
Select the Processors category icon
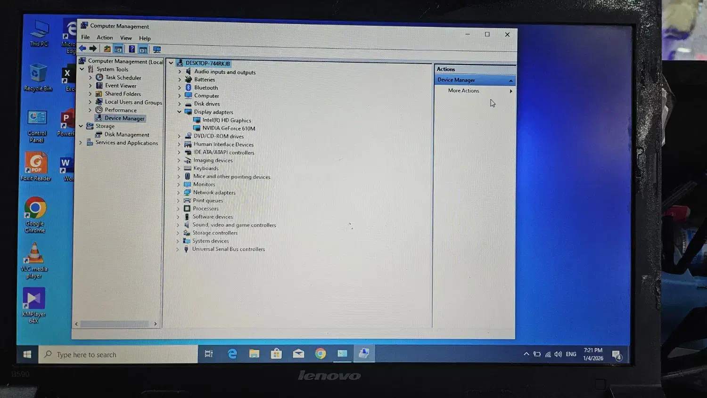click(187, 208)
